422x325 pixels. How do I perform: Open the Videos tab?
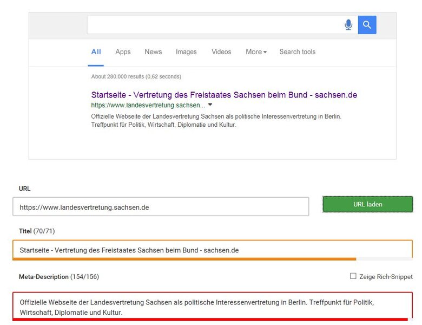[x=221, y=52]
